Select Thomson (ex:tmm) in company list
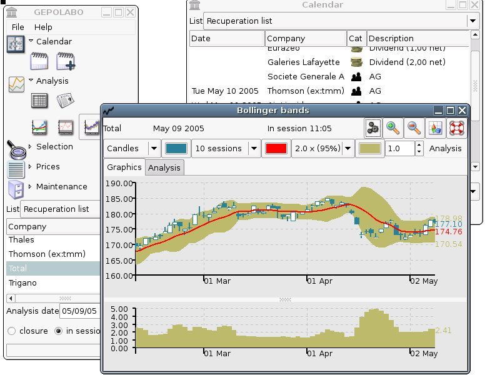This screenshot has width=500, height=375. pos(53,254)
